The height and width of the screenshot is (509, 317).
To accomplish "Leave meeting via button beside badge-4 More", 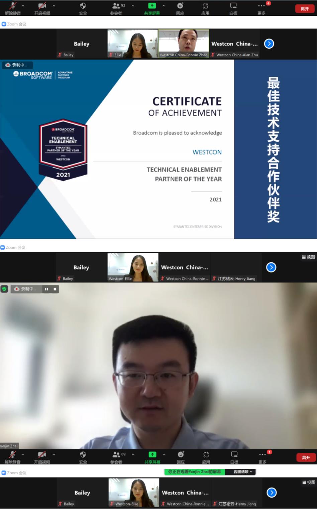I will point(305,9).
